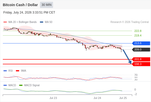
Task: Select the red 201.8 support price tag
Action: (x=141, y=59)
